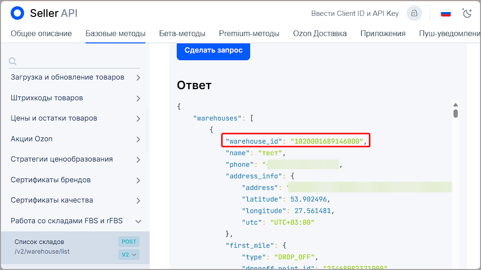Open the V2 version dropdown
This screenshot has width=481, height=270.
[x=129, y=254]
